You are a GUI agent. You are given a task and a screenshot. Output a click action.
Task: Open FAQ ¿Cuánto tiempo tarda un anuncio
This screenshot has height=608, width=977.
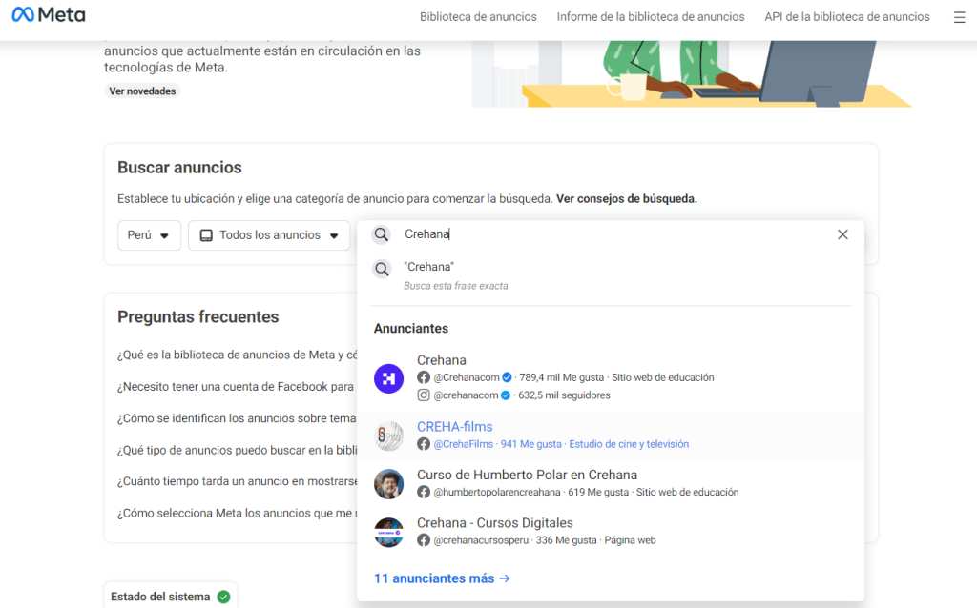tap(237, 481)
